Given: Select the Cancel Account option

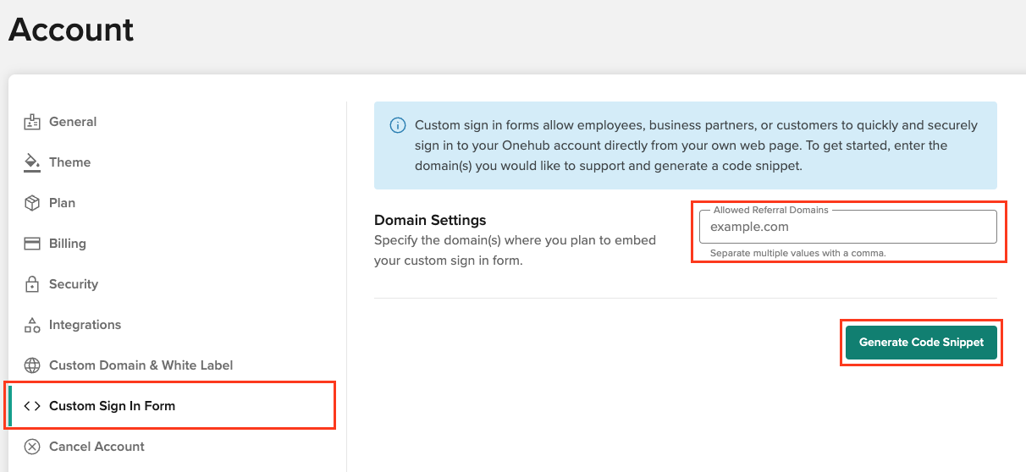Looking at the screenshot, I should tap(97, 447).
